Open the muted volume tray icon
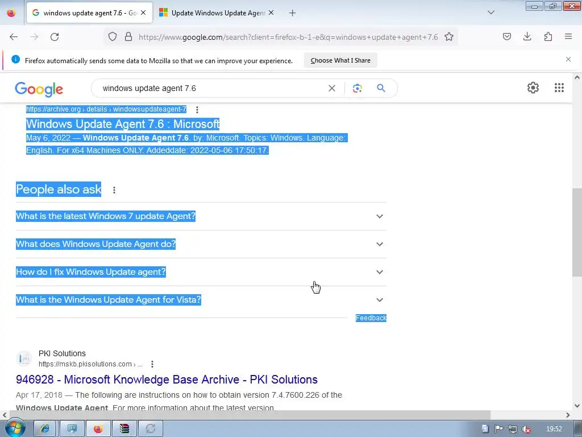 click(x=526, y=429)
